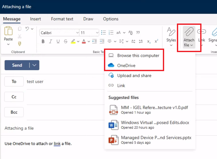Increase the paragraph indent
The image size is (217, 159).
(102, 42)
